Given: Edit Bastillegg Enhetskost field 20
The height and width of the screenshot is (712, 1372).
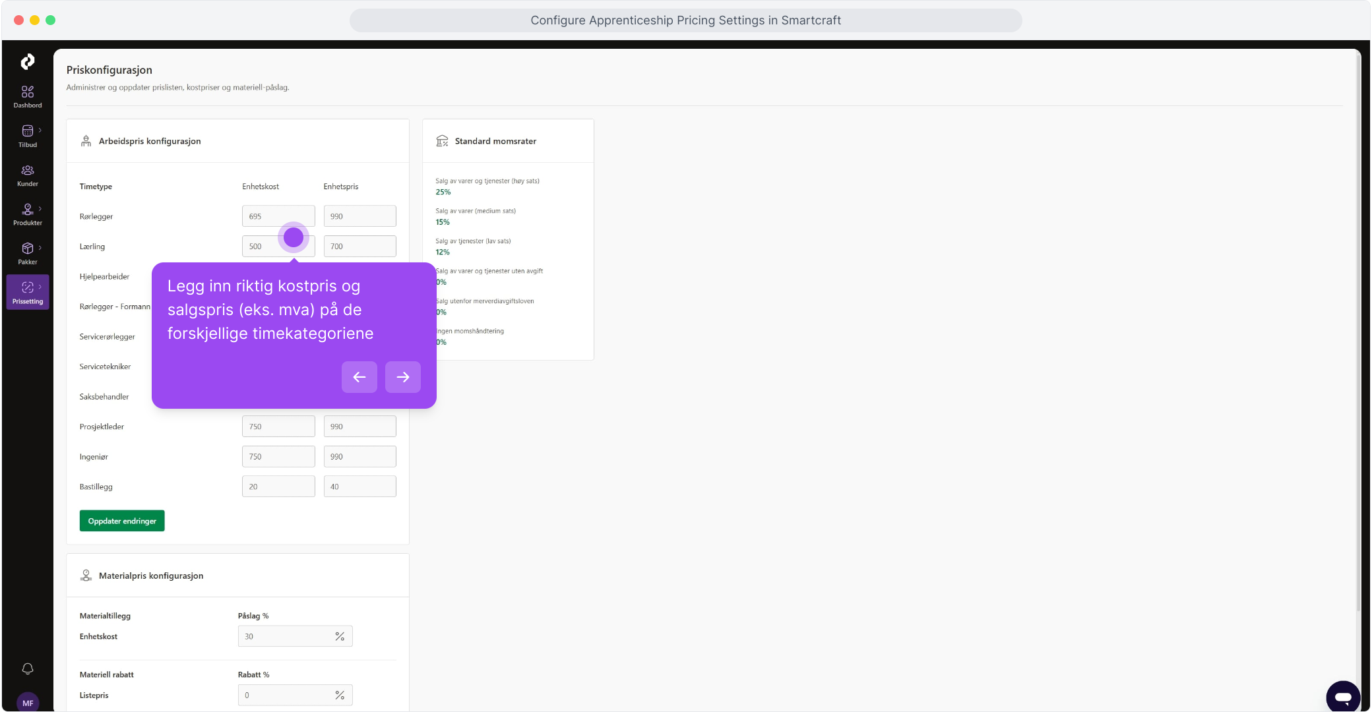Looking at the screenshot, I should pos(278,487).
